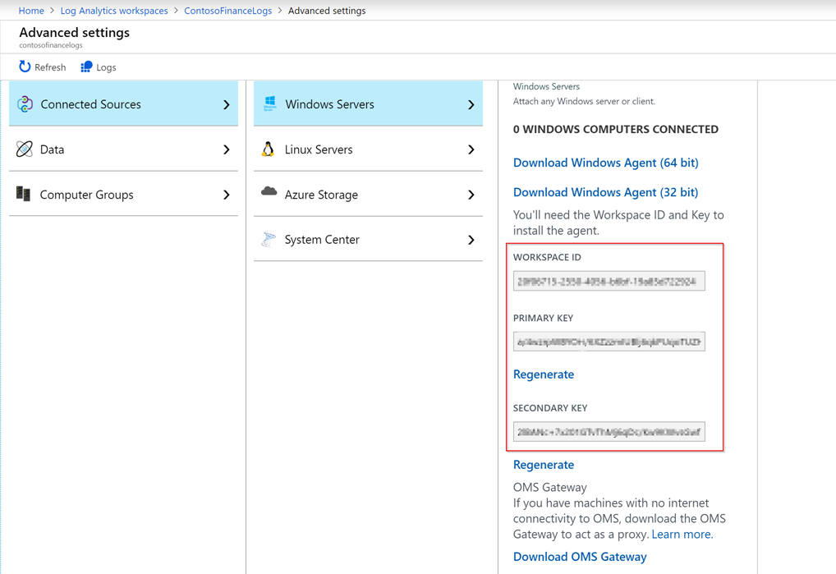Open the Learn more link about OMS Gateway
Image resolution: width=836 pixels, height=574 pixels.
click(x=682, y=534)
